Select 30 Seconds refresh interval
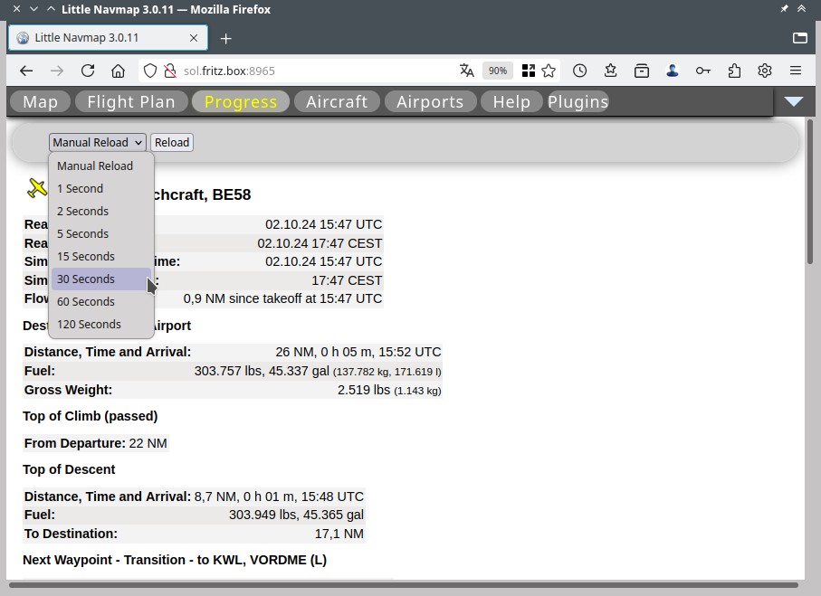 pos(101,279)
